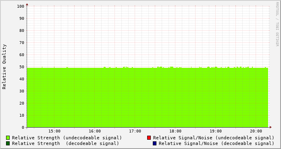Select the Relative Strength (undecodeable signal) legend label
The width and height of the screenshot is (281, 149).
(x=67, y=138)
